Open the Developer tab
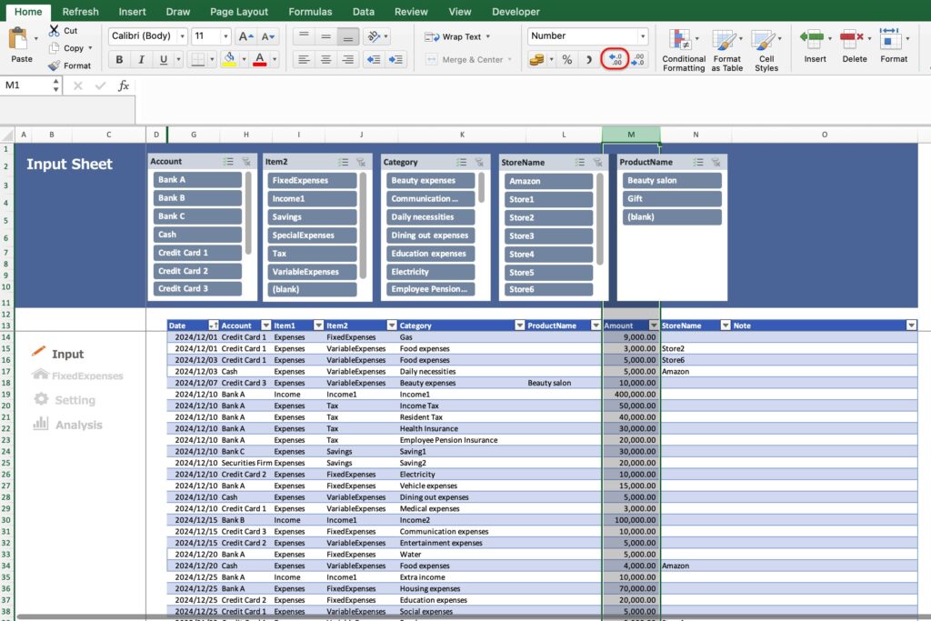The height and width of the screenshot is (621, 931). [515, 11]
